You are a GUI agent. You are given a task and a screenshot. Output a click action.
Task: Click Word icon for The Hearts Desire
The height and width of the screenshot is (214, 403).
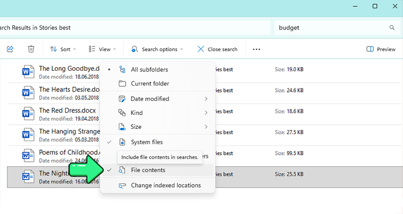point(28,92)
